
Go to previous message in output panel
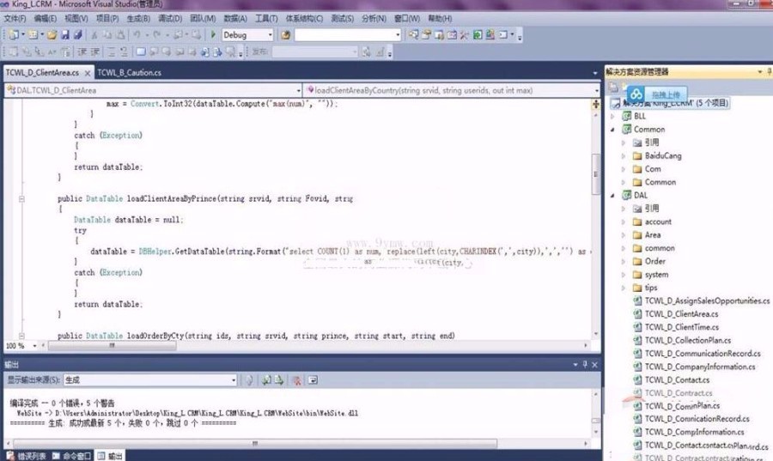tap(266, 380)
